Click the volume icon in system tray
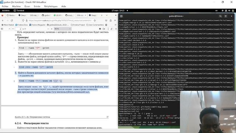This screenshot has height=133, width=236. (229, 11)
